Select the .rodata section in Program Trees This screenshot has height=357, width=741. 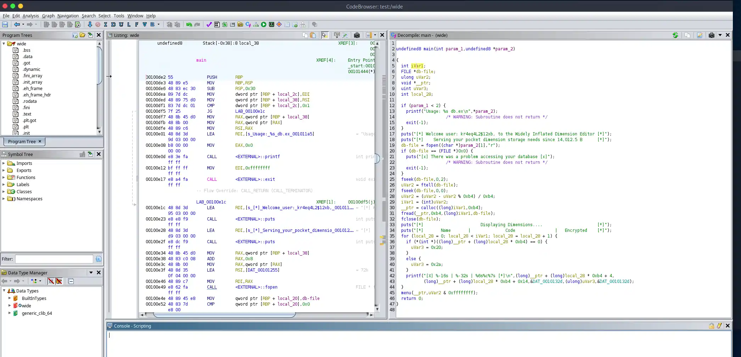[29, 101]
